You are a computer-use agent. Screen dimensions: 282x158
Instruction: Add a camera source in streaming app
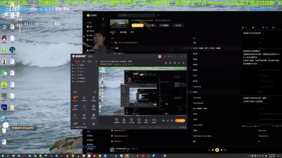coord(124,120)
